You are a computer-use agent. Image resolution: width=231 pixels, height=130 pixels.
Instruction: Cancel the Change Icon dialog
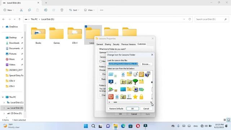click(x=146, y=109)
